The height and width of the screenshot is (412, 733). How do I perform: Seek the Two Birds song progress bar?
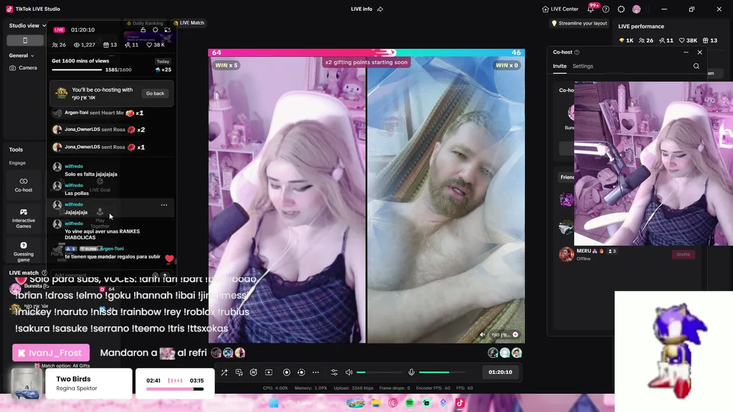175,389
